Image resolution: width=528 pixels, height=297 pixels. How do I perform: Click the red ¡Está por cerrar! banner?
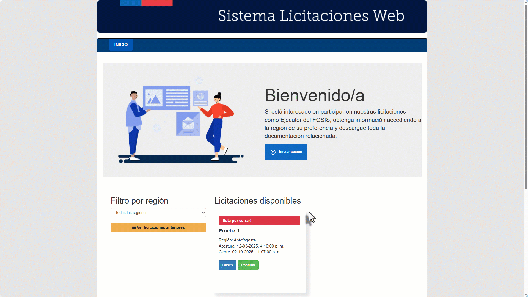pos(259,220)
